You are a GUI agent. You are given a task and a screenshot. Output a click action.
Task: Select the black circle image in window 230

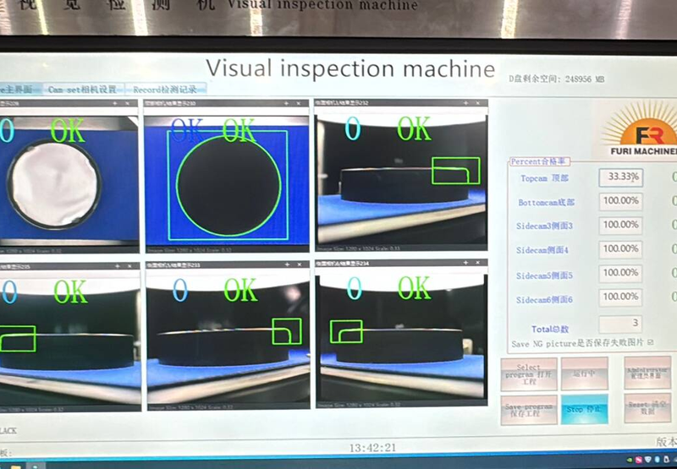coord(227,181)
